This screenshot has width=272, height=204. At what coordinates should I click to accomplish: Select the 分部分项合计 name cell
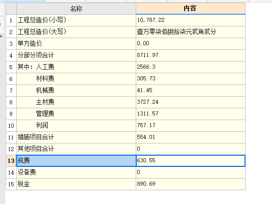click(x=76, y=55)
